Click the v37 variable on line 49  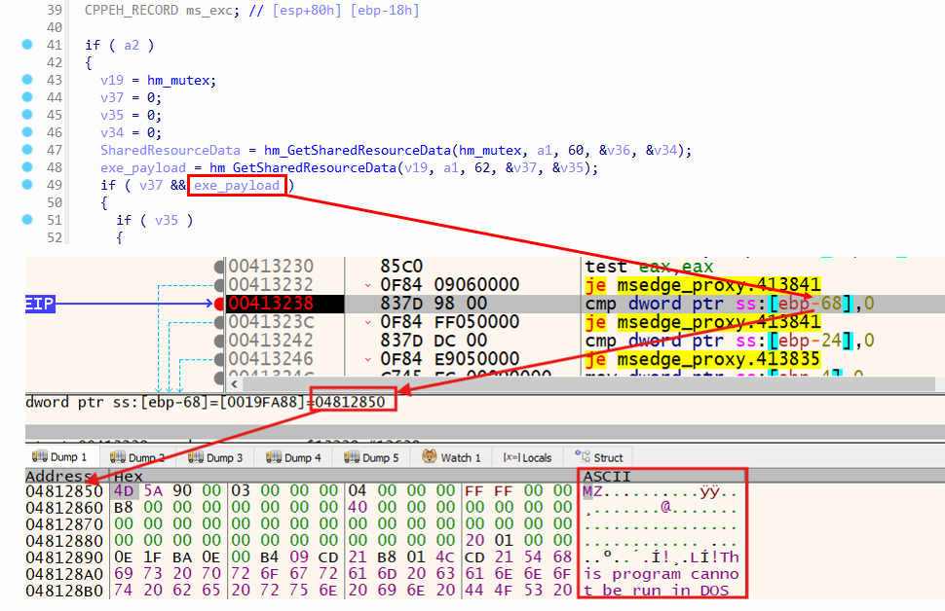[151, 185]
